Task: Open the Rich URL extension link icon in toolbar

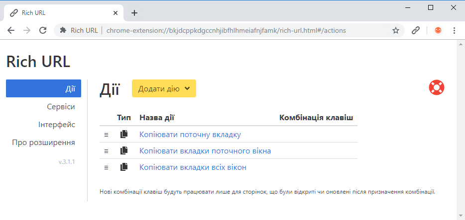Action: [416, 30]
